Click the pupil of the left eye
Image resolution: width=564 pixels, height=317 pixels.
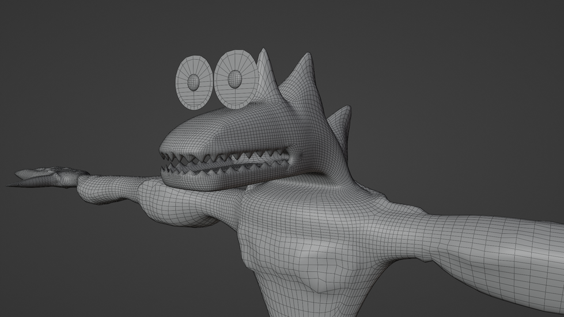coord(194,82)
